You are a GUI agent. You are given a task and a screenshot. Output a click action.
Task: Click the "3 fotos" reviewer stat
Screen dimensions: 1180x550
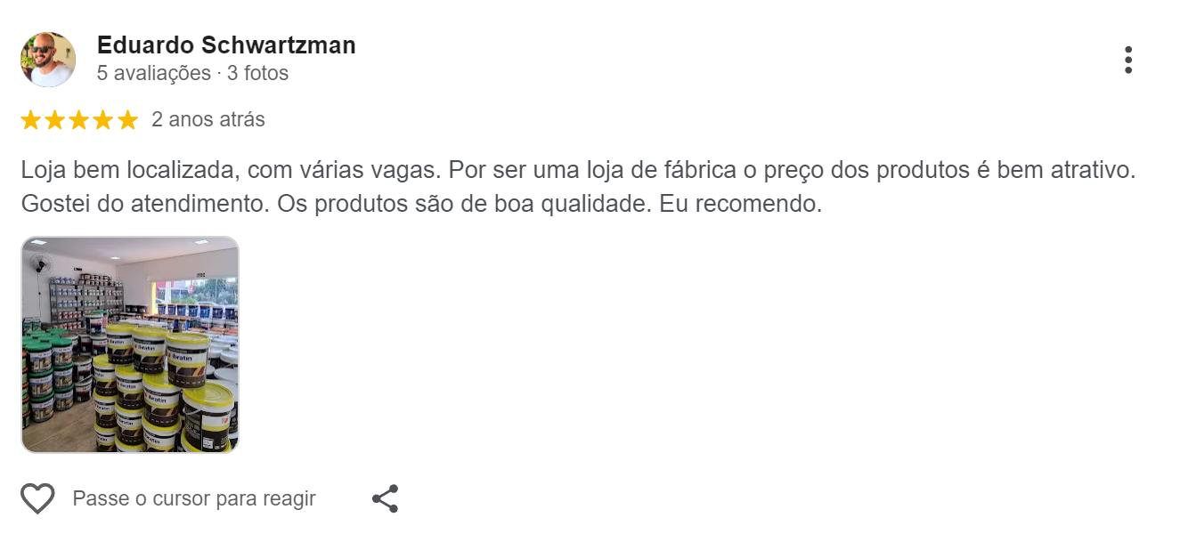[x=258, y=74]
